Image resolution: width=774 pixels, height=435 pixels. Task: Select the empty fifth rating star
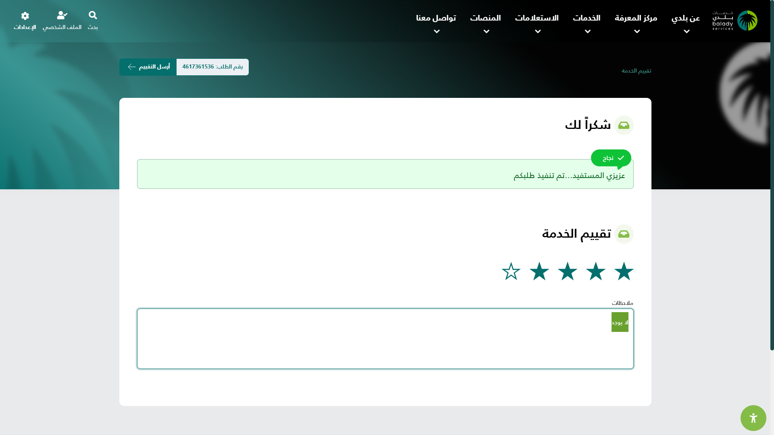tap(511, 271)
